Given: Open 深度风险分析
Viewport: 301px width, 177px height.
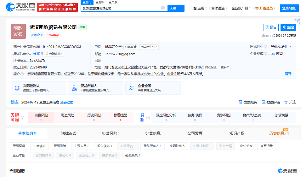Looking at the screenshot, I should [166, 118].
